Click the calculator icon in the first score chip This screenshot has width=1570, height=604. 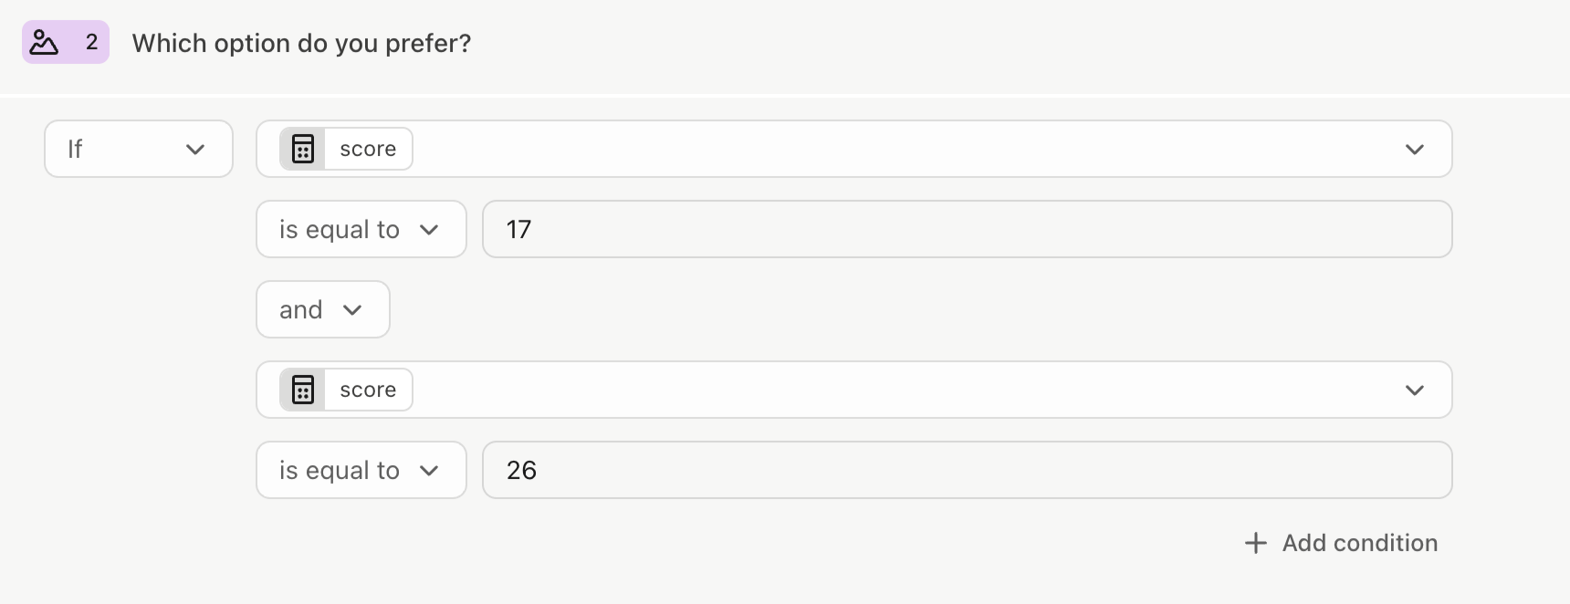click(302, 148)
